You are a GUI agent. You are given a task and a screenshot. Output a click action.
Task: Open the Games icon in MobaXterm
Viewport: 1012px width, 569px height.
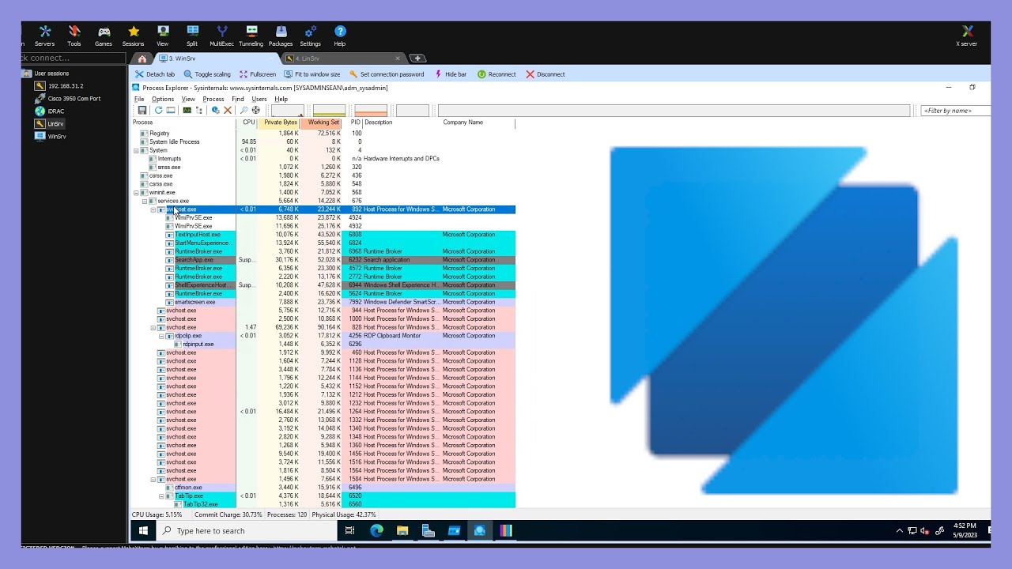tap(104, 36)
